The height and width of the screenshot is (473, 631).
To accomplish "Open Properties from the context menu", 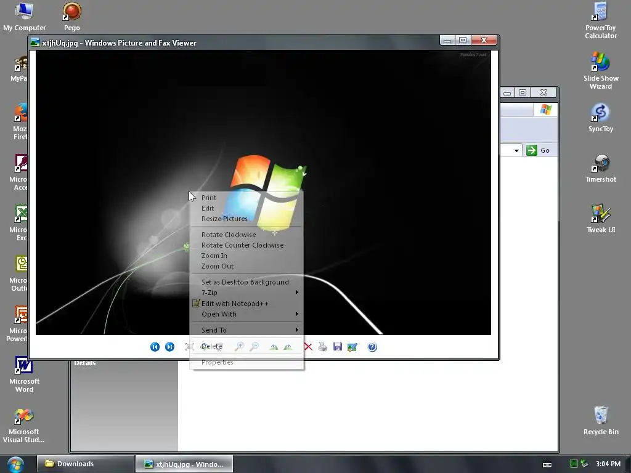I will [246, 362].
